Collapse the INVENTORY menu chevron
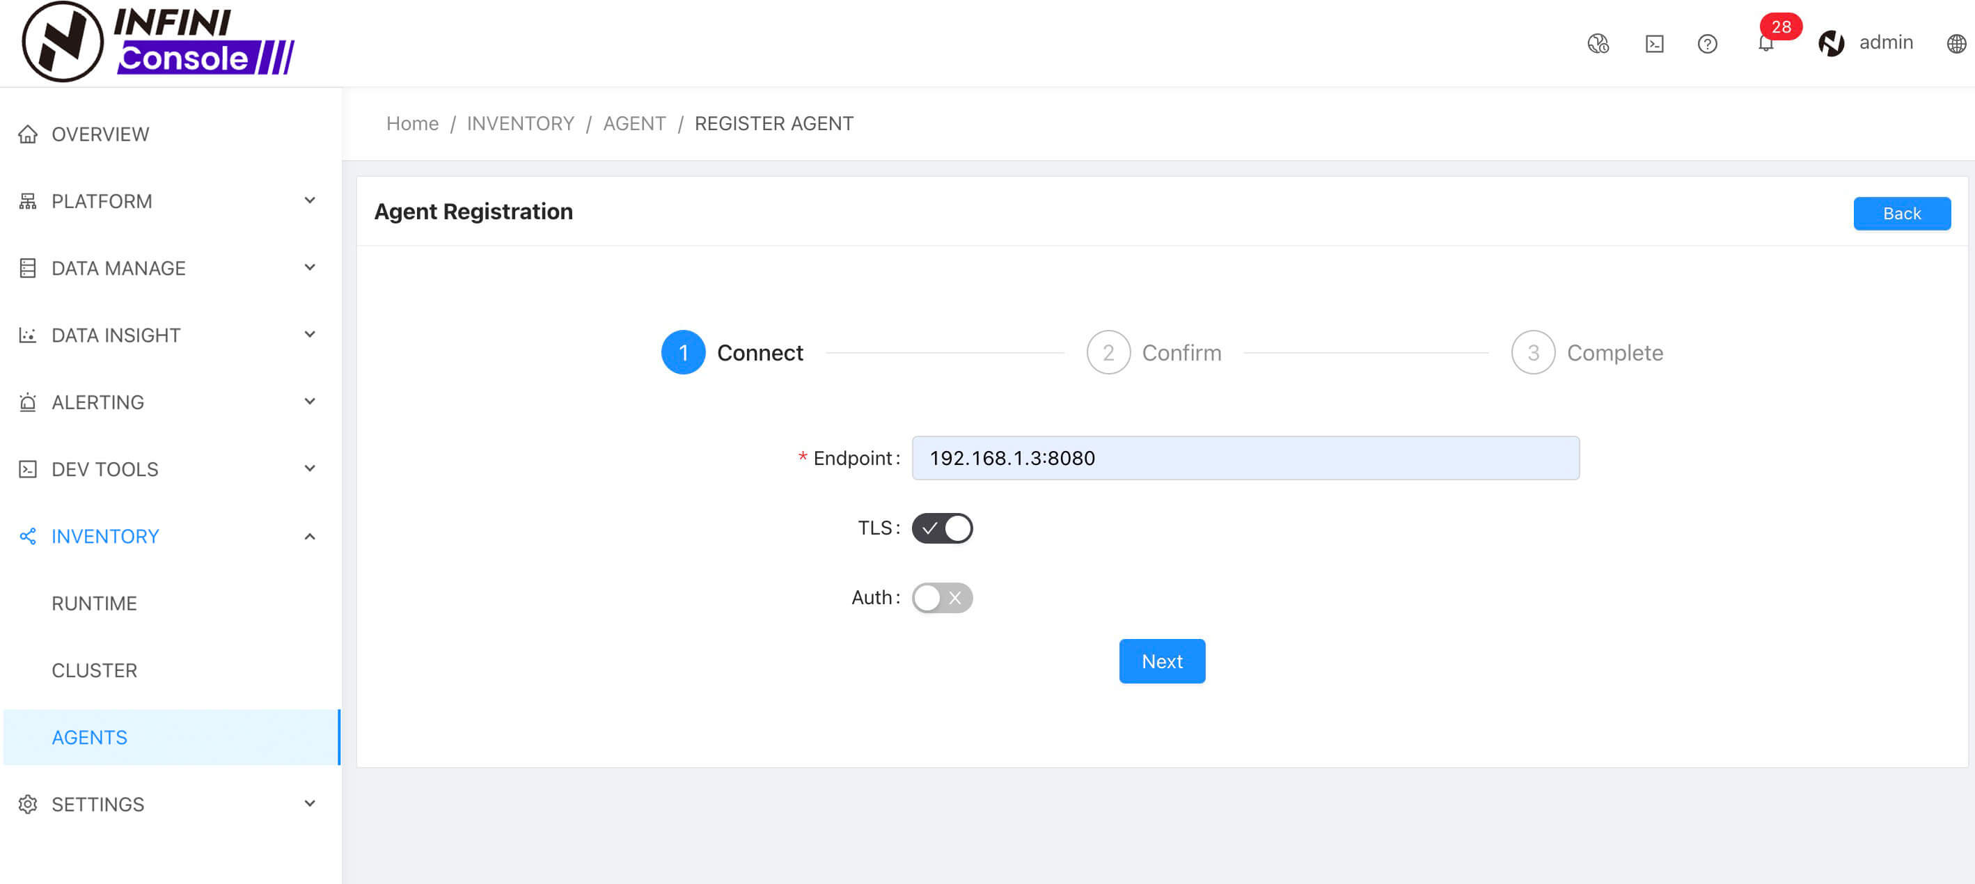1975x884 pixels. [310, 536]
